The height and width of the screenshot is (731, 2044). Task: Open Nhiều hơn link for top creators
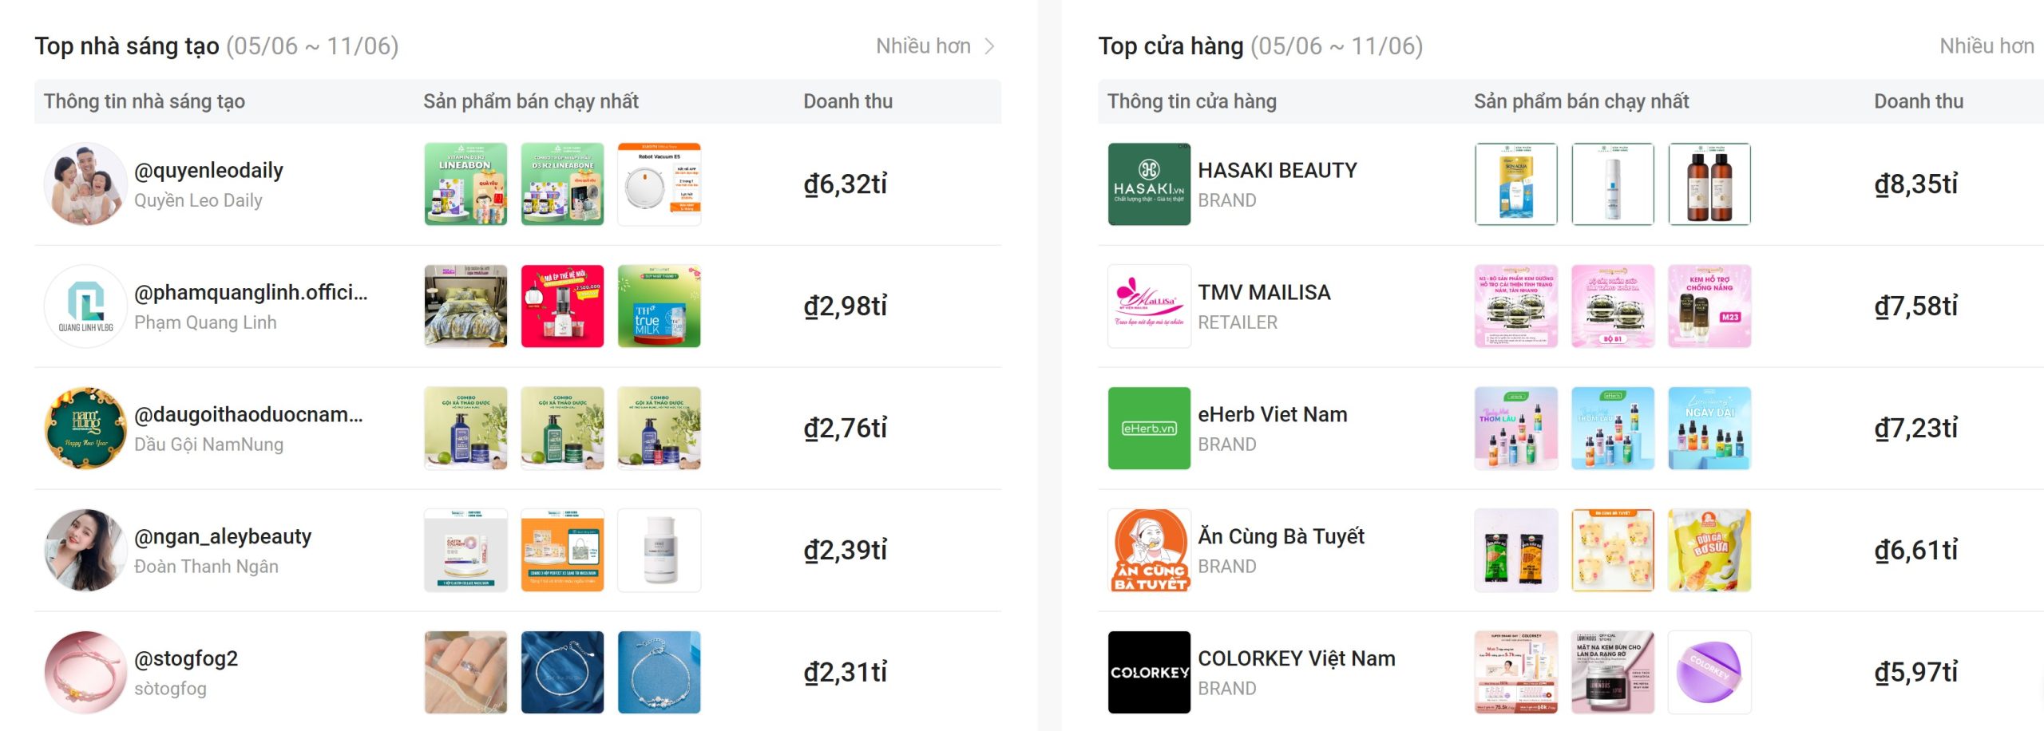click(923, 46)
